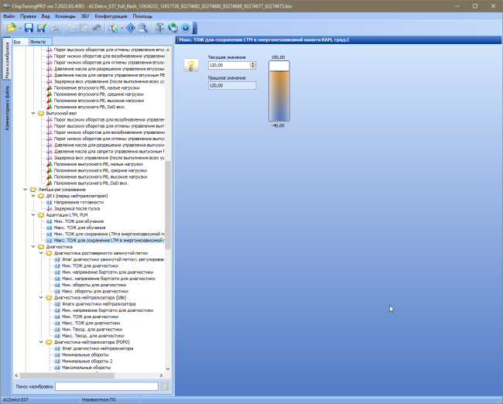This screenshot has height=404, width=503.
Task: Click the folder icon of Лямбда-регулирование
Action: click(x=33, y=190)
